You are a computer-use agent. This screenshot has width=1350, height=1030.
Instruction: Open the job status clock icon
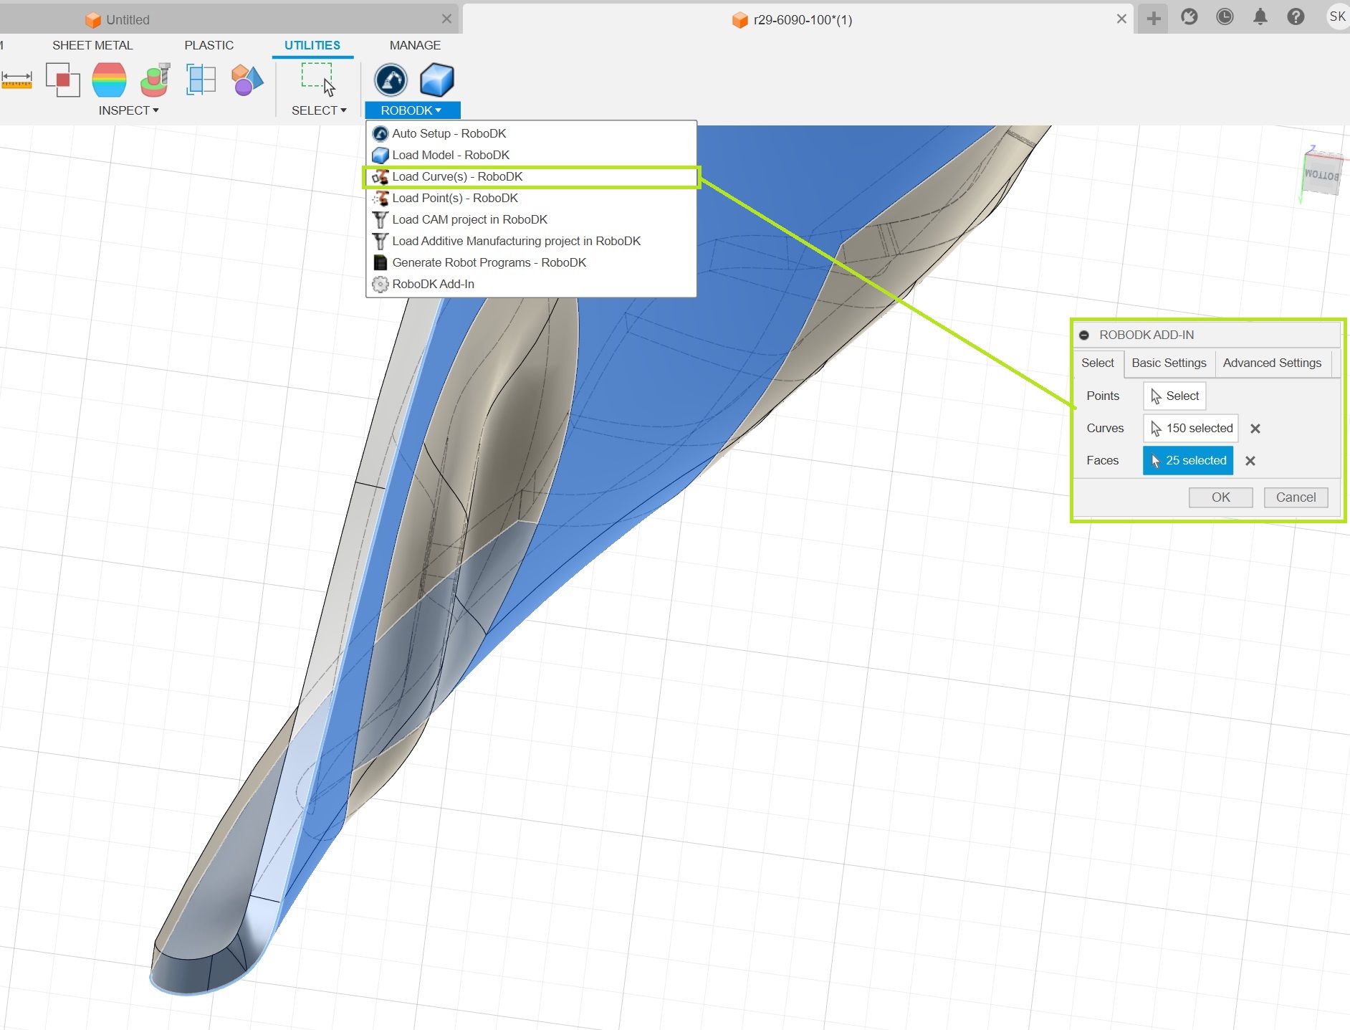(1225, 17)
